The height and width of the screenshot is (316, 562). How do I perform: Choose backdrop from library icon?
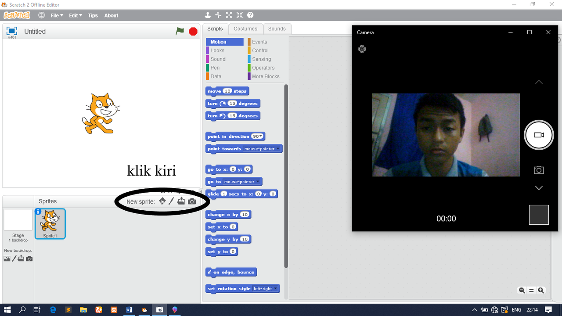pyautogui.click(x=7, y=259)
